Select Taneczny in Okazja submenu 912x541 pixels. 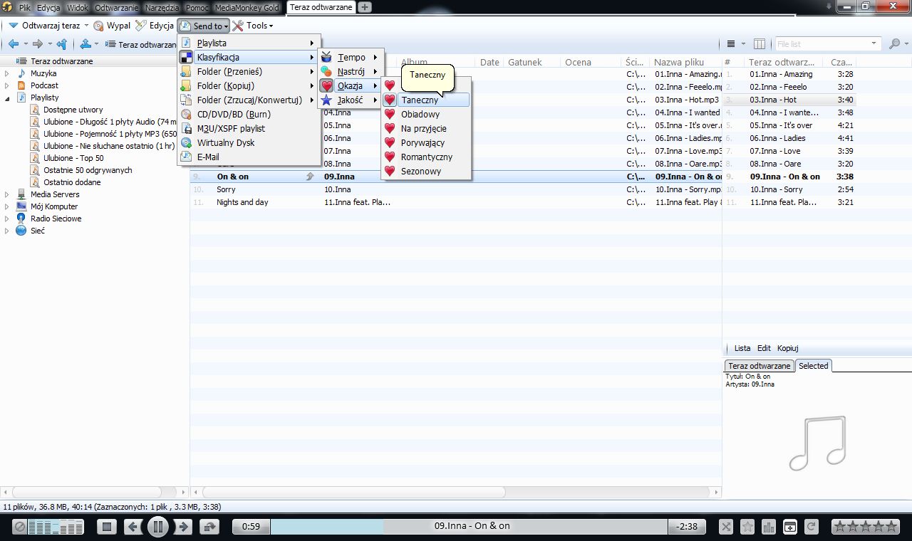coord(425,100)
